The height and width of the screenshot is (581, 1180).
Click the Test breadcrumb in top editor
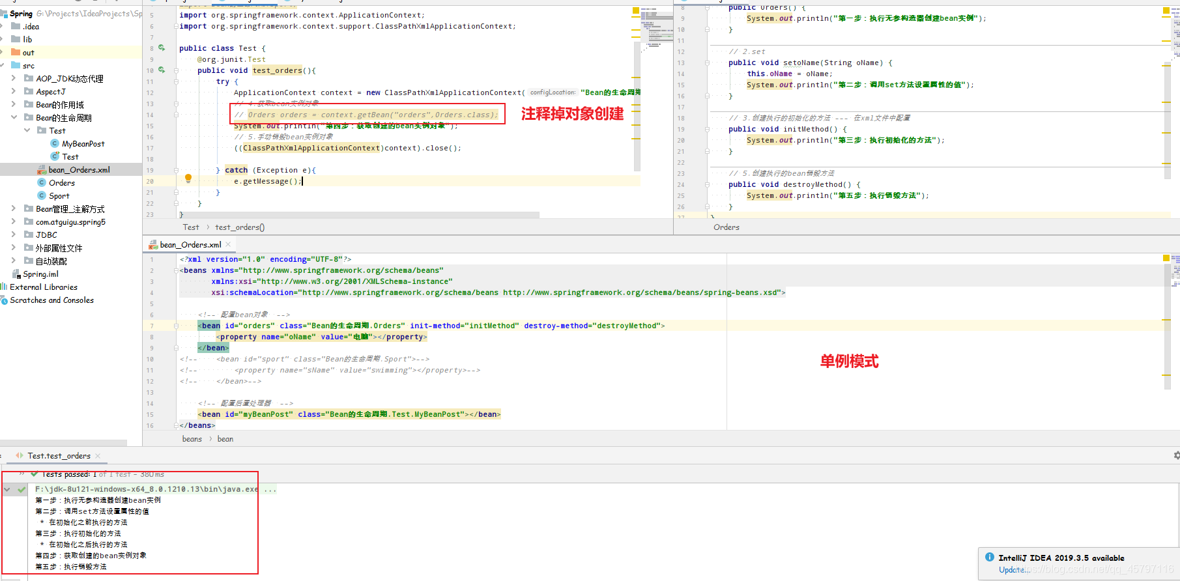click(191, 227)
